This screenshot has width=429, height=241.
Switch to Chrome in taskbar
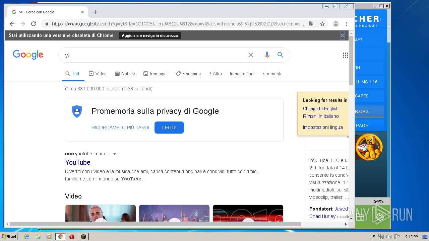pos(61,237)
